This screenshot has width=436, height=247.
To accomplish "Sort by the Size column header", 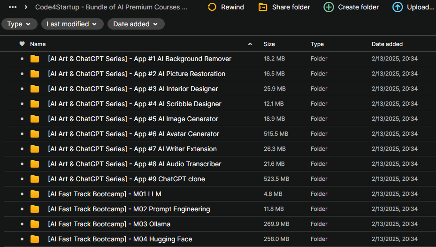I will point(269,44).
